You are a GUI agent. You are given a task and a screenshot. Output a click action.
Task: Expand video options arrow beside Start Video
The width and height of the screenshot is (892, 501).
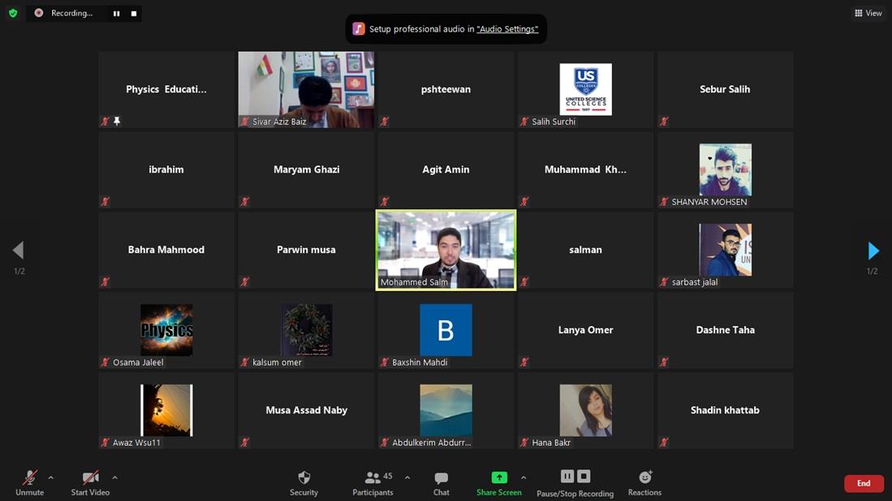point(114,477)
